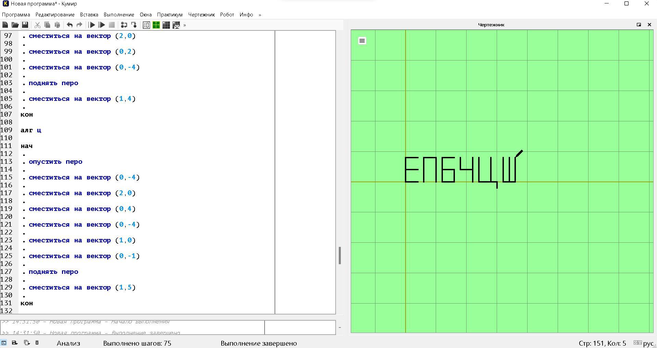Expand the hidden toolbar items chevron
The width and height of the screenshot is (657, 348).
click(x=185, y=25)
